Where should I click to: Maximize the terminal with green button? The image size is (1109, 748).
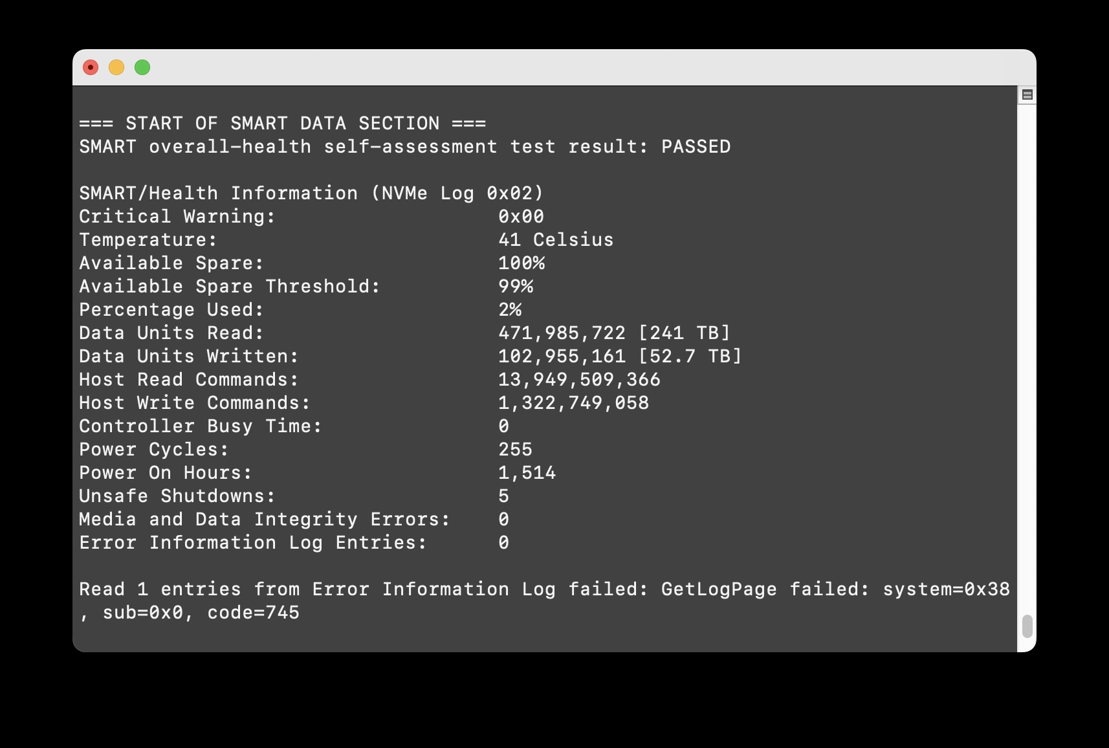(142, 67)
